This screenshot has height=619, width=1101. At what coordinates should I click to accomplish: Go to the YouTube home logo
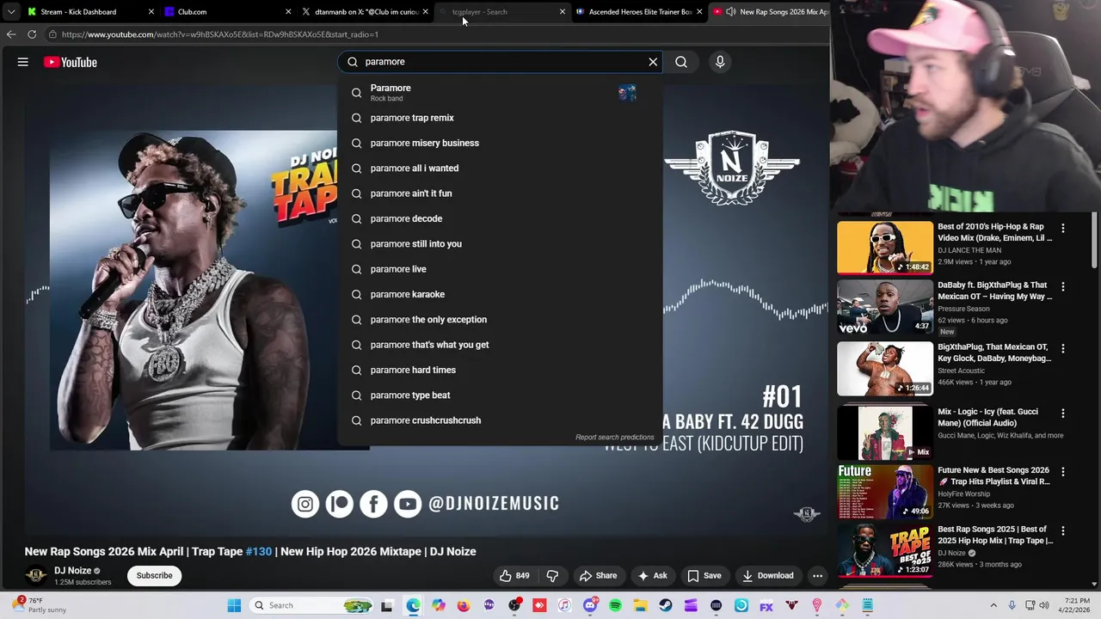point(71,62)
